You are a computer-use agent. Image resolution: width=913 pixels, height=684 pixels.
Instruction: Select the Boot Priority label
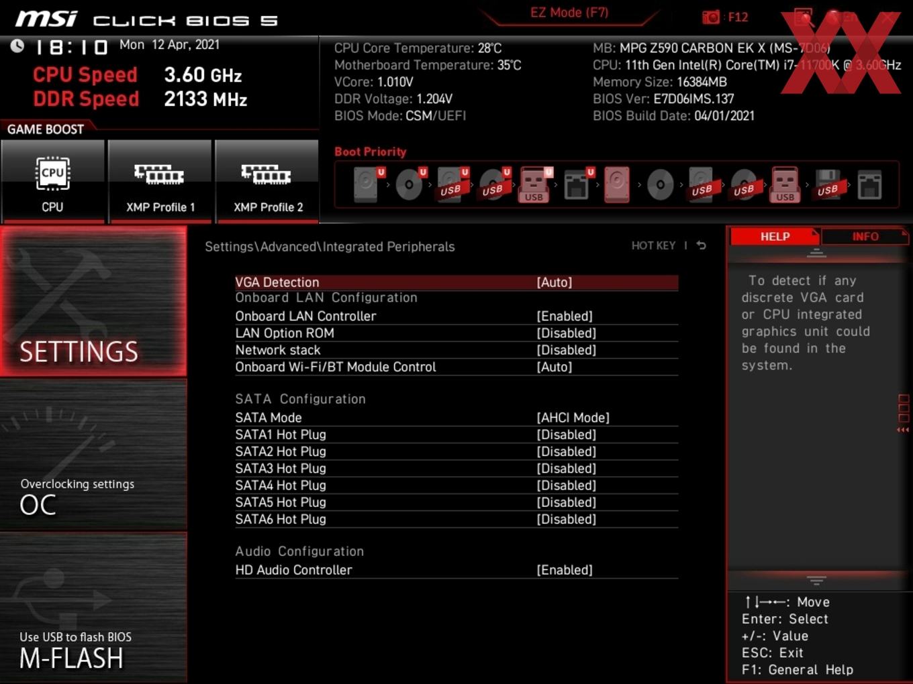pyautogui.click(x=371, y=152)
